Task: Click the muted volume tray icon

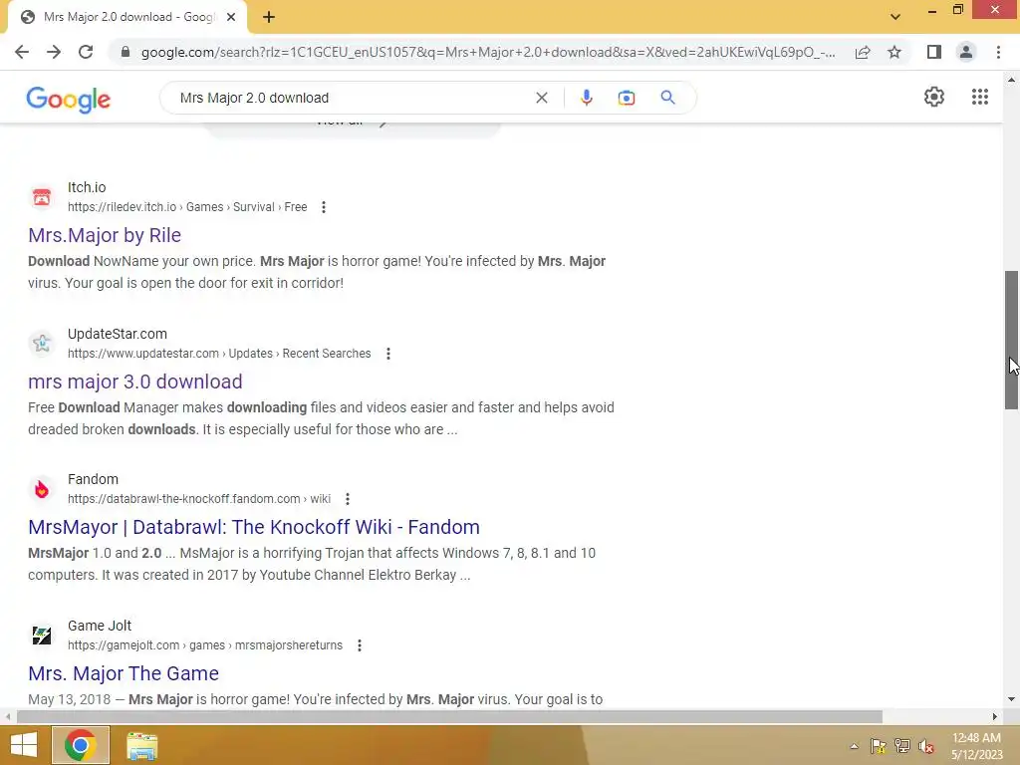Action: [x=926, y=746]
